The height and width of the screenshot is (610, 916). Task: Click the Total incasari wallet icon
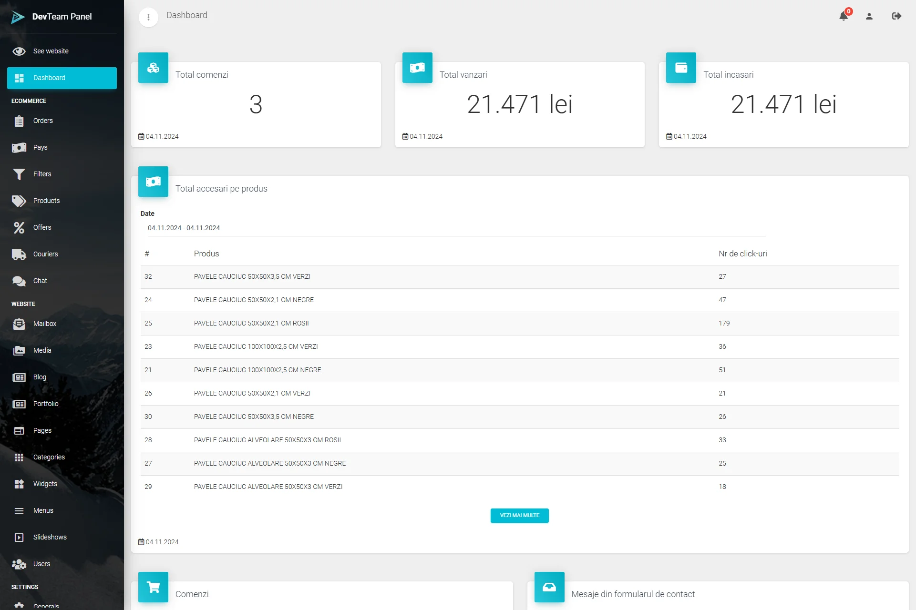pyautogui.click(x=681, y=68)
